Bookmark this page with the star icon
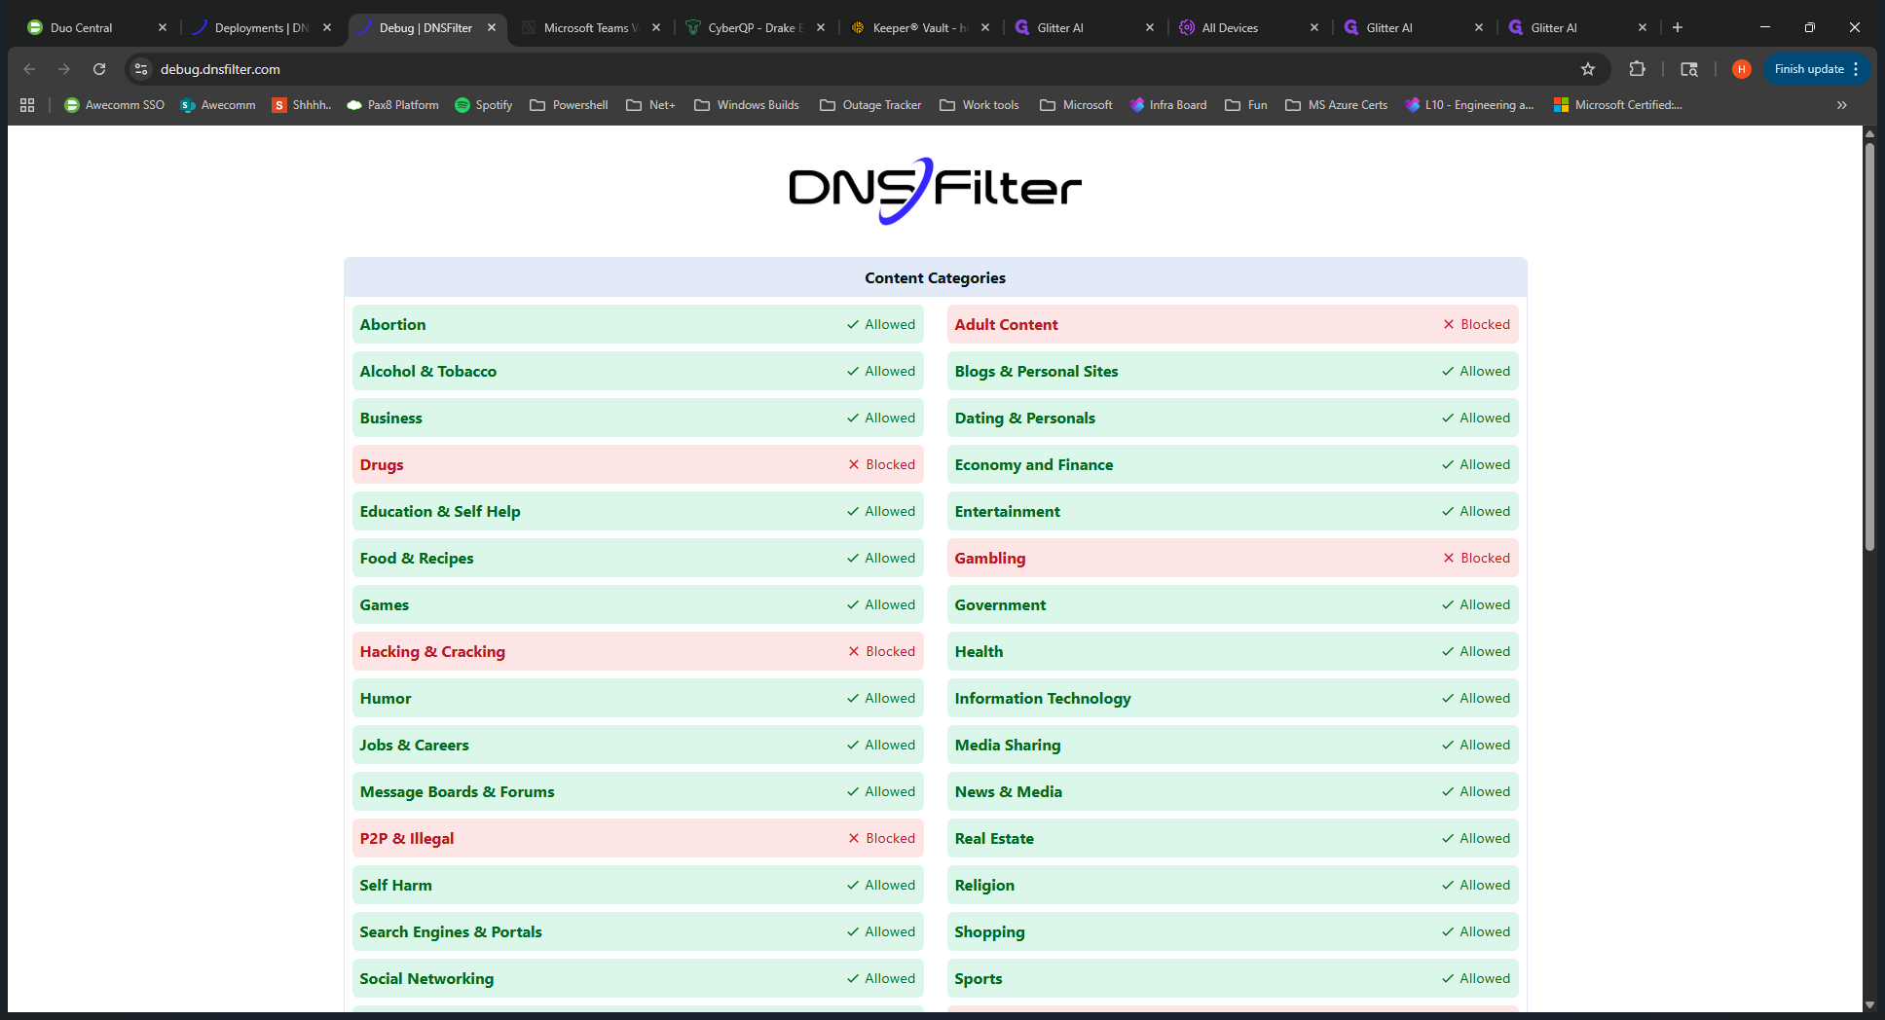Viewport: 1885px width, 1020px height. (x=1588, y=69)
